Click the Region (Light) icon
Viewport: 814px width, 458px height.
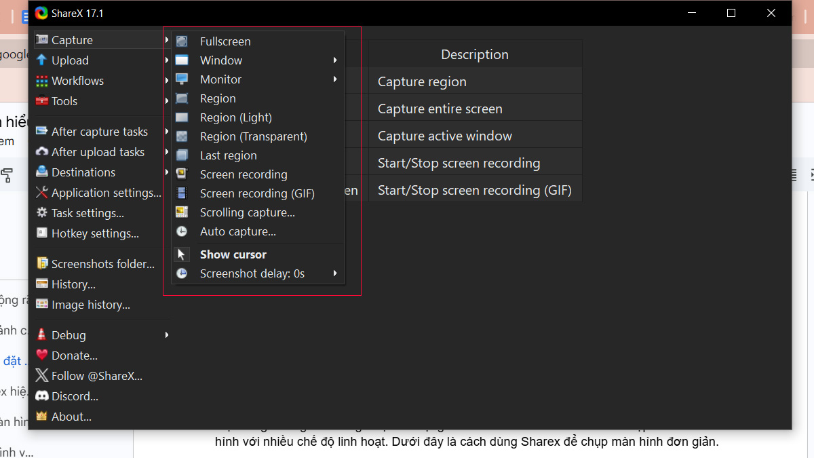coord(182,117)
